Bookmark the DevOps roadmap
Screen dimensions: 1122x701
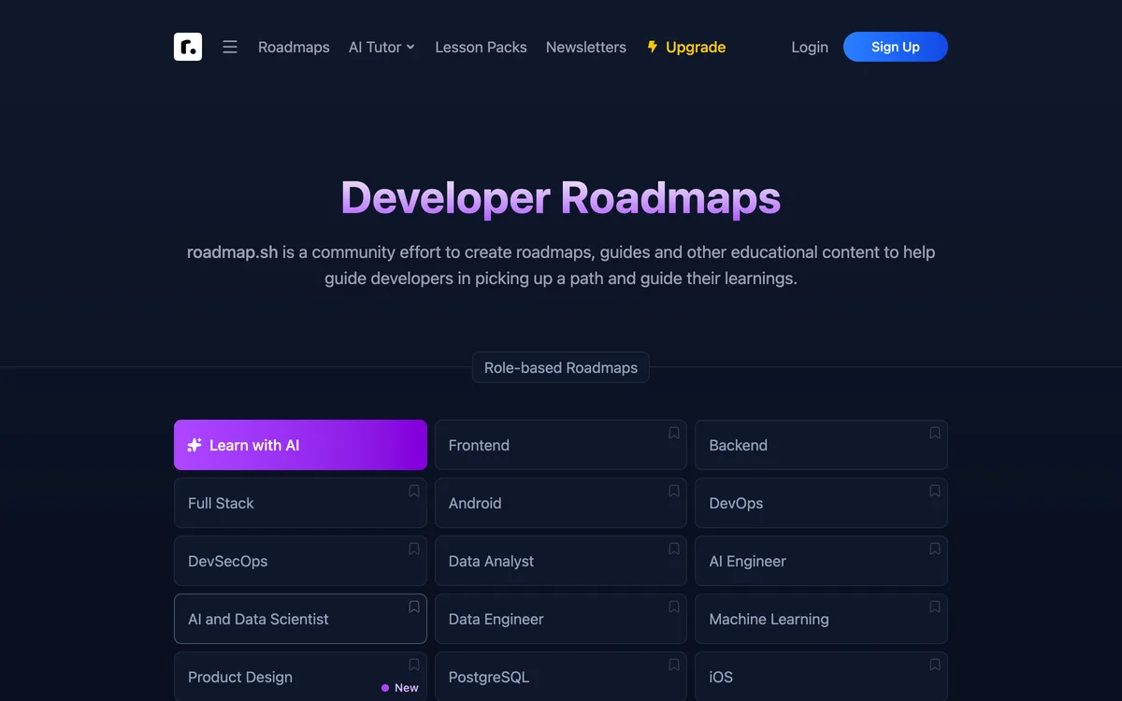tap(935, 491)
